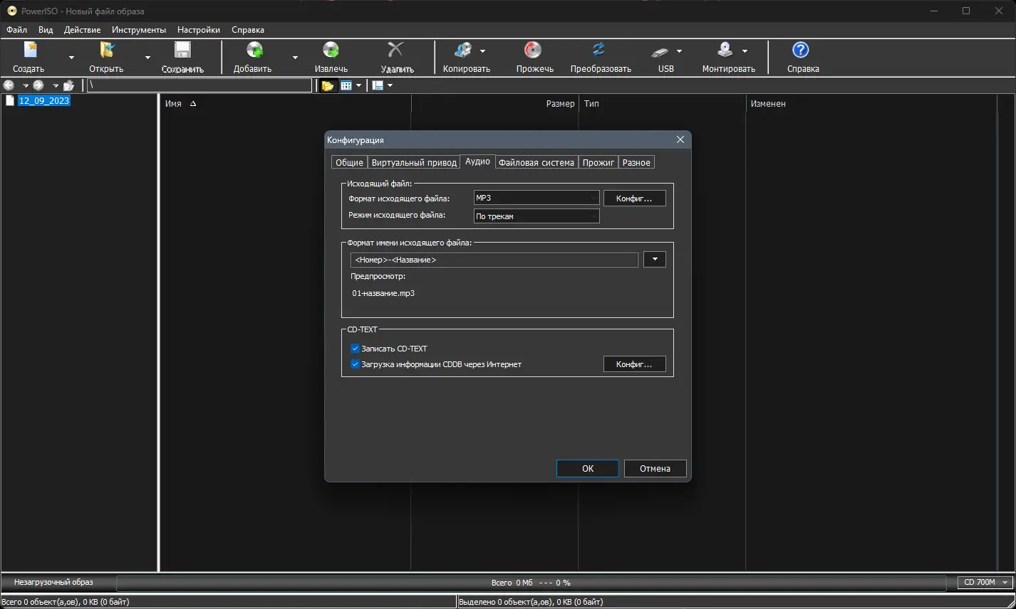The height and width of the screenshot is (609, 1016).
Task: Click the blue Справка question mark icon
Action: pyautogui.click(x=801, y=50)
